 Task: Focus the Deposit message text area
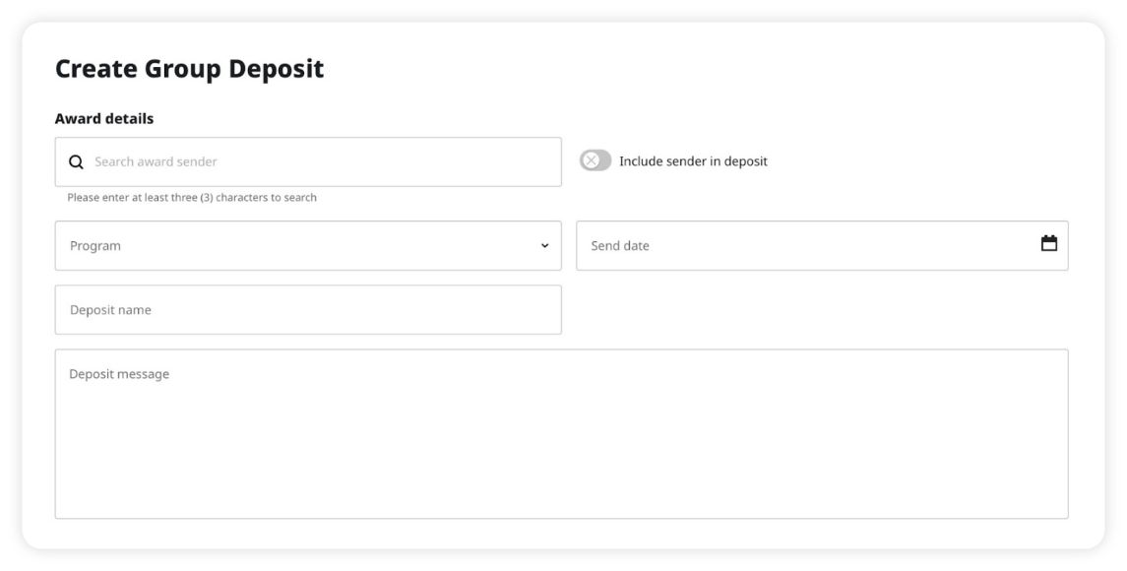click(x=561, y=433)
